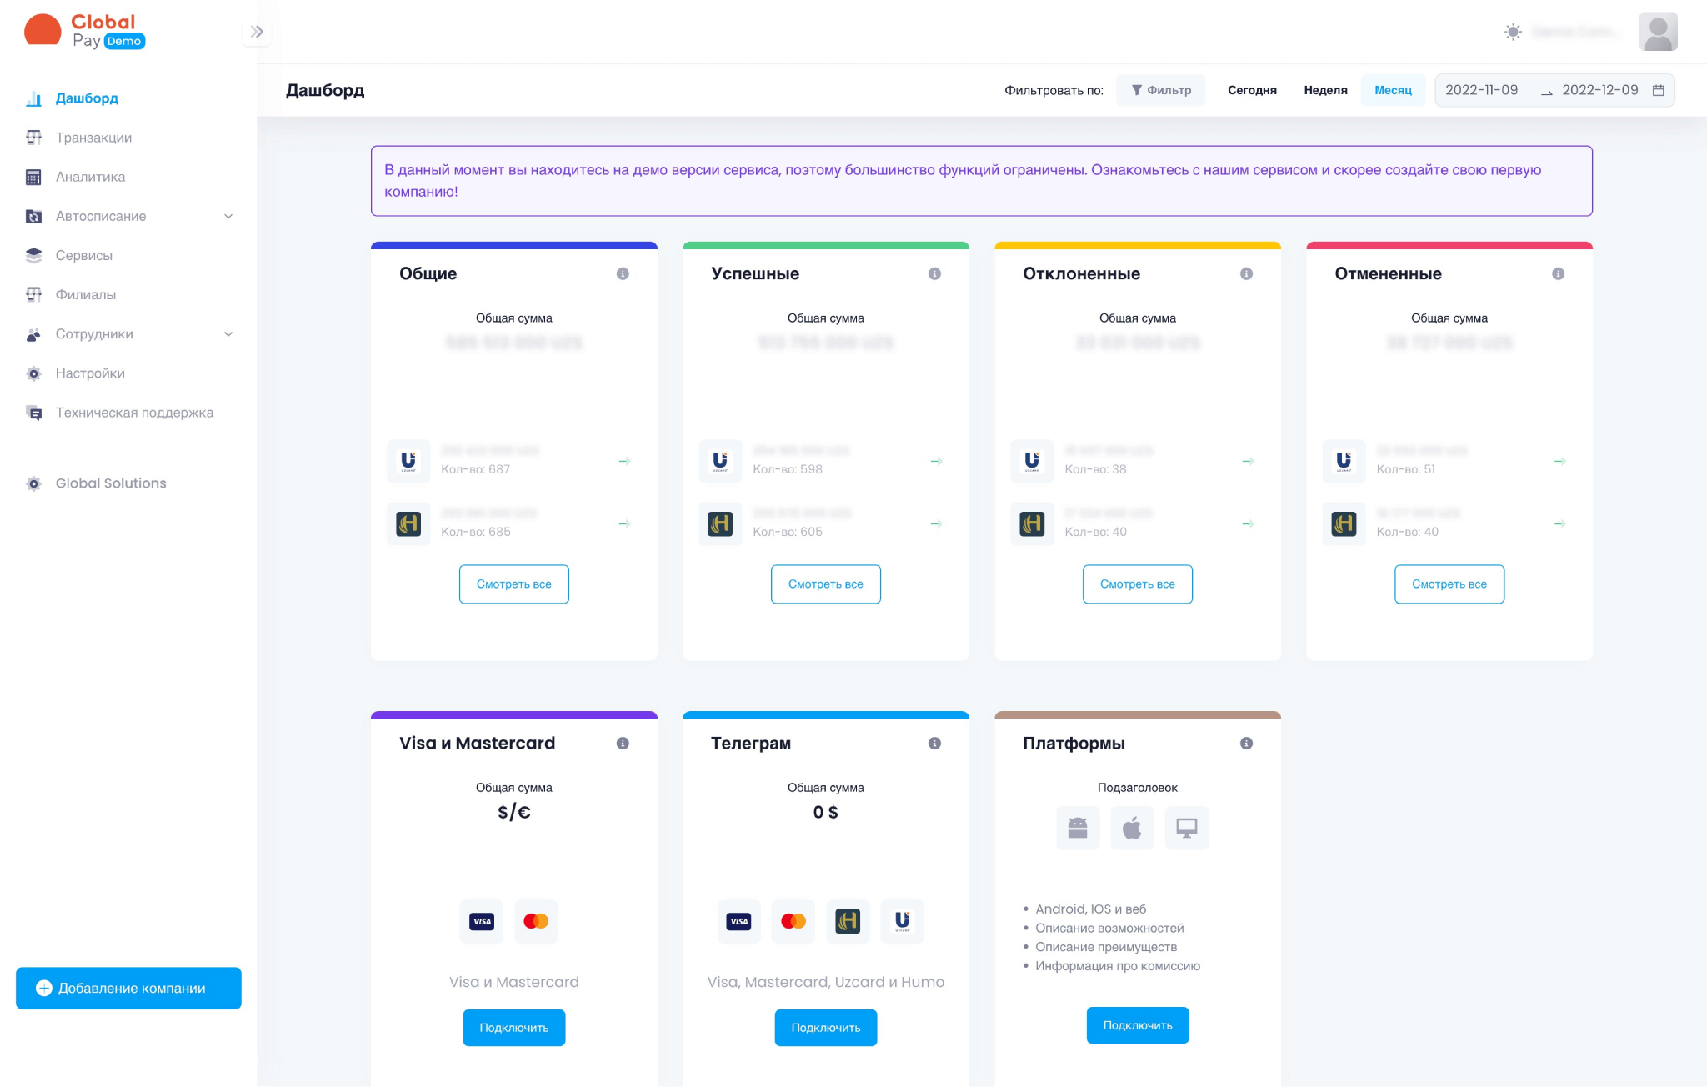1707x1087 pixels.
Task: Open the calendar icon in the date range
Action: (1658, 90)
